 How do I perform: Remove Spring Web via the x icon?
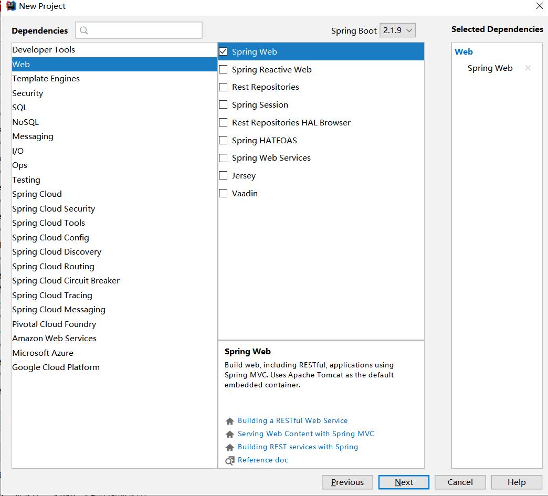pyautogui.click(x=528, y=68)
